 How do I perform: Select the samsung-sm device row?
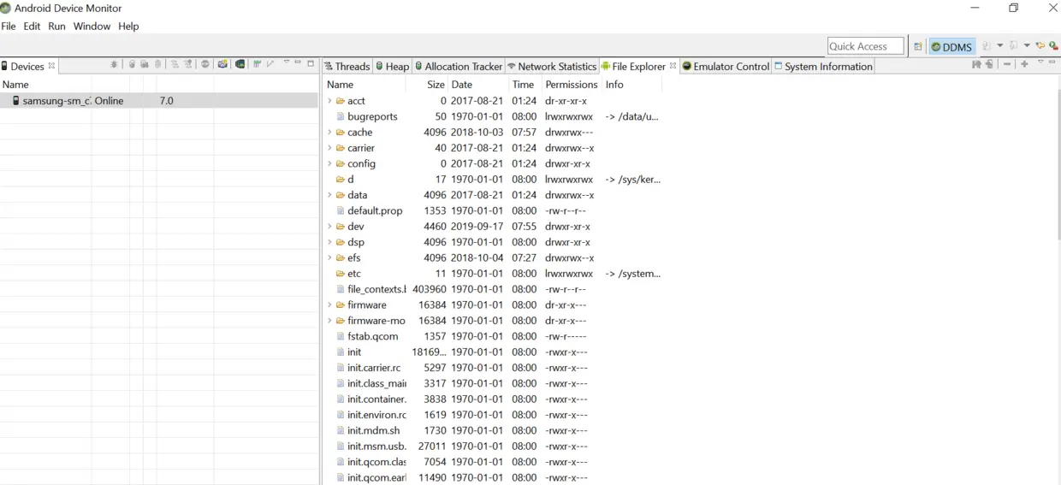click(x=159, y=101)
